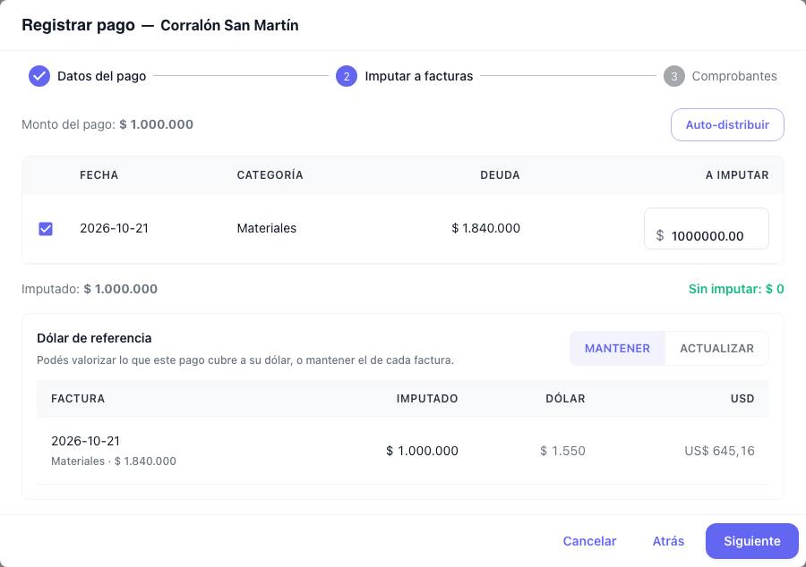Click Dólar de referencia heading
Image resolution: width=806 pixels, height=567 pixels.
[x=94, y=338]
